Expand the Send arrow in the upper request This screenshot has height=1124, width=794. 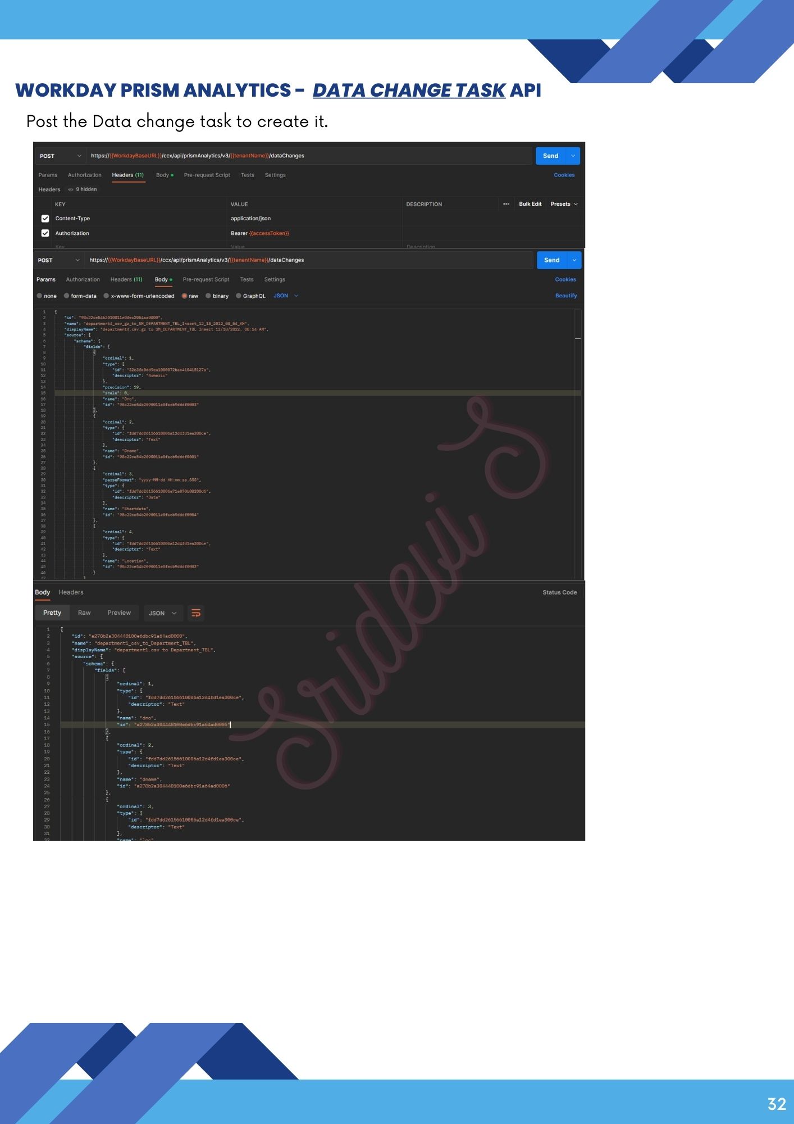pyautogui.click(x=573, y=156)
